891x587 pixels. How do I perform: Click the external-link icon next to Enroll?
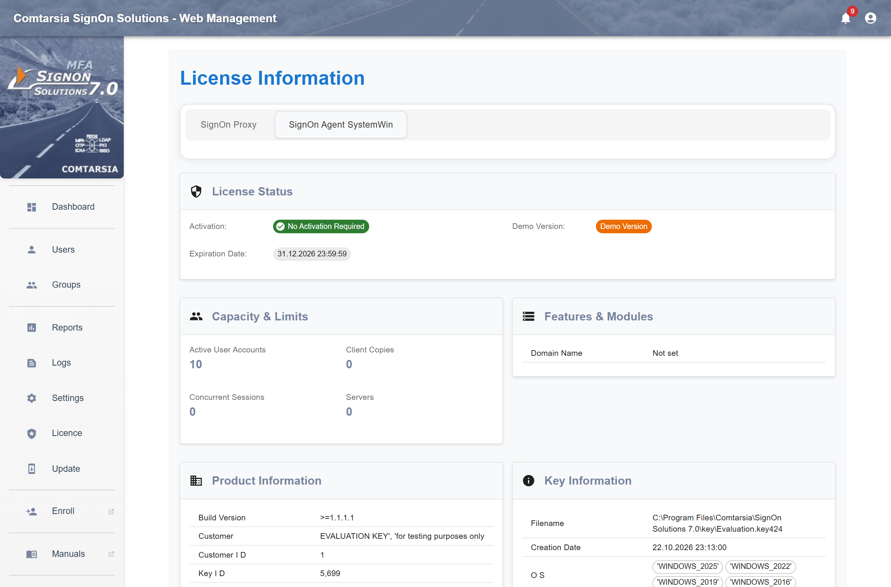click(x=111, y=512)
